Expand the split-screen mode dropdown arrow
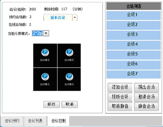This screenshot has width=163, height=127. [46, 33]
